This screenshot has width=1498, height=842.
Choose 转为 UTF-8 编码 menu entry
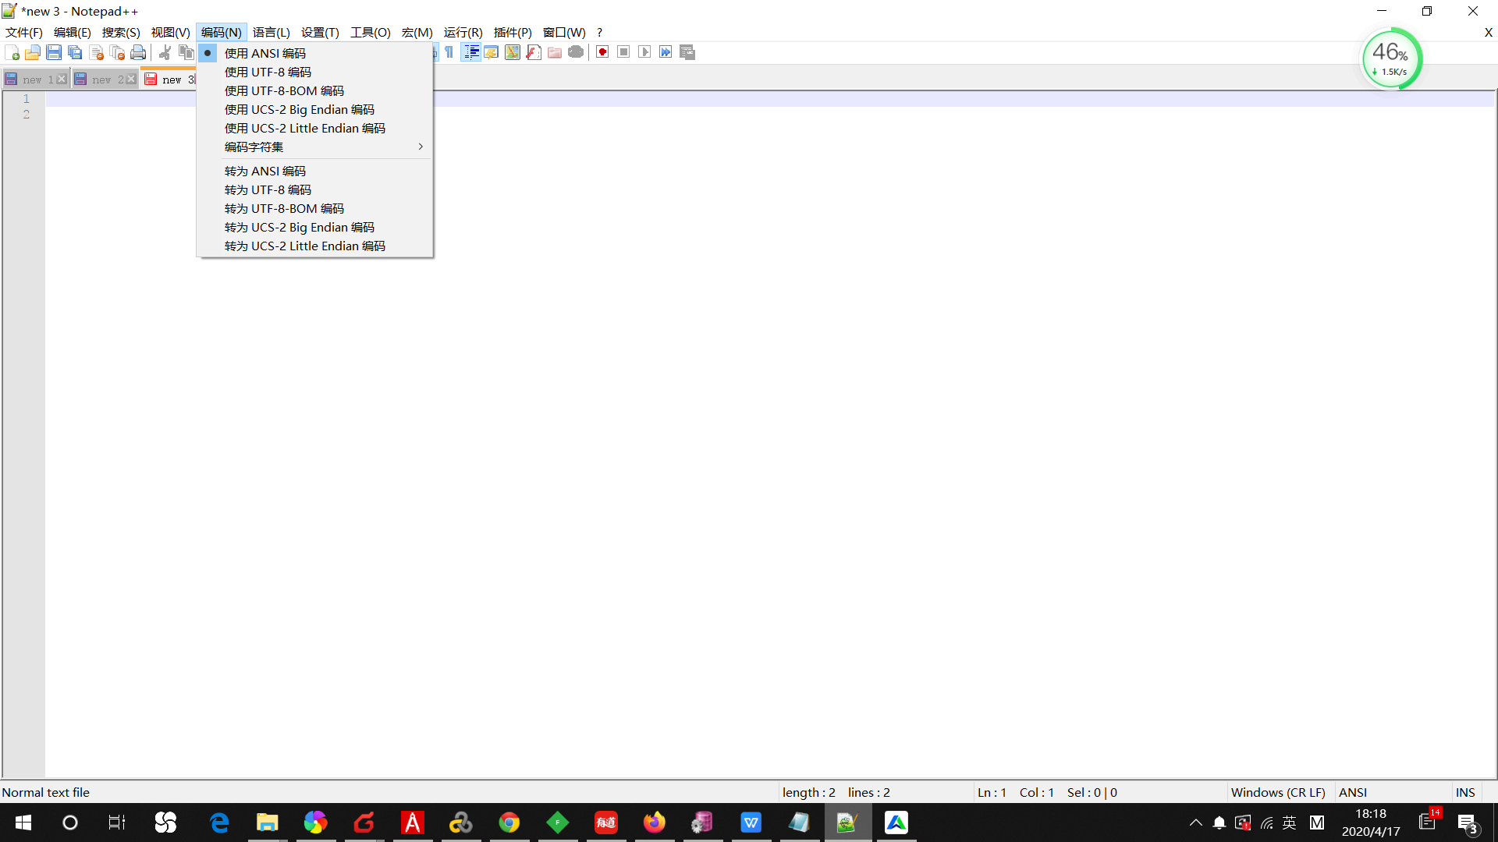[x=268, y=189]
